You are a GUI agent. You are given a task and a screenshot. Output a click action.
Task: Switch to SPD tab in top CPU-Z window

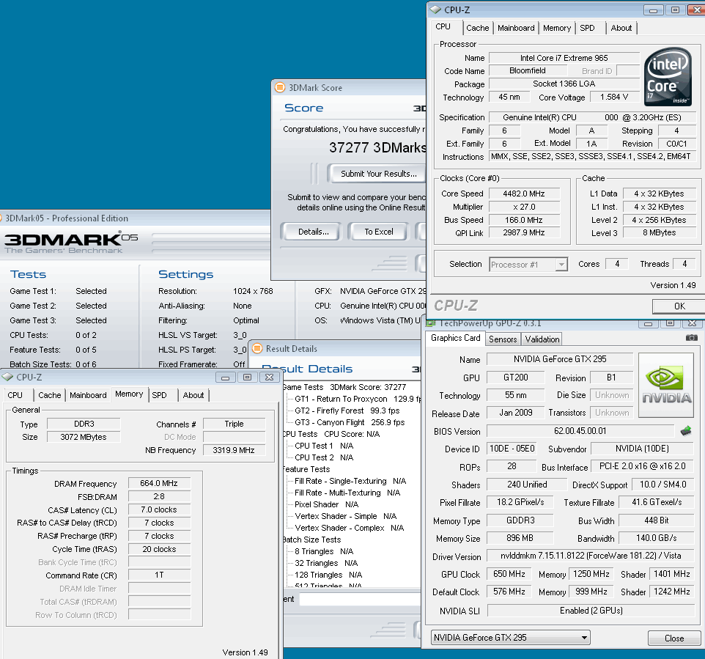click(x=587, y=28)
